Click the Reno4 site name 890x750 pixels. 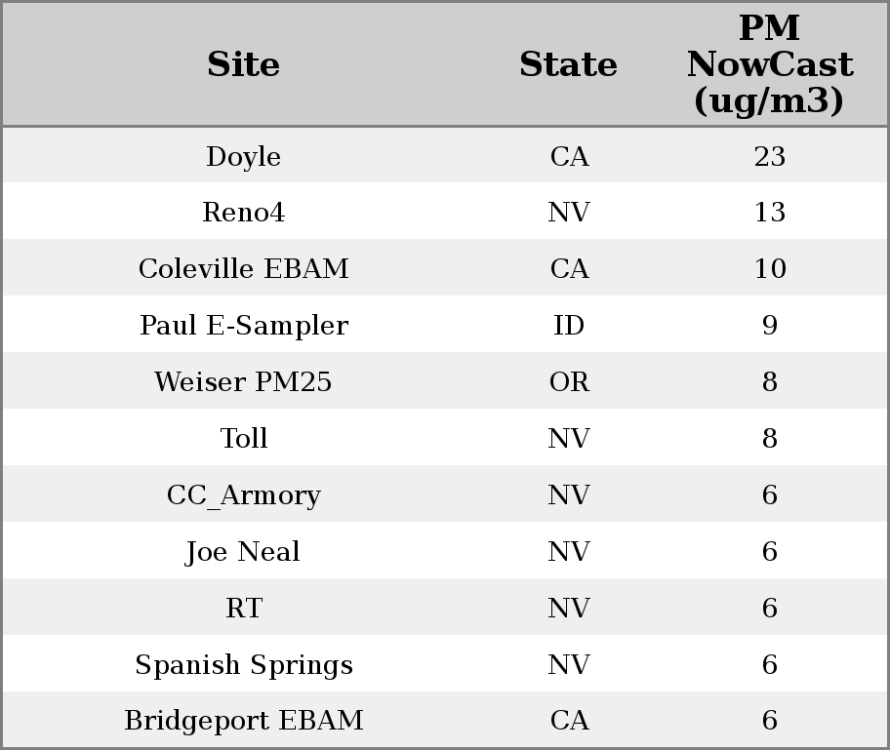pos(244,213)
